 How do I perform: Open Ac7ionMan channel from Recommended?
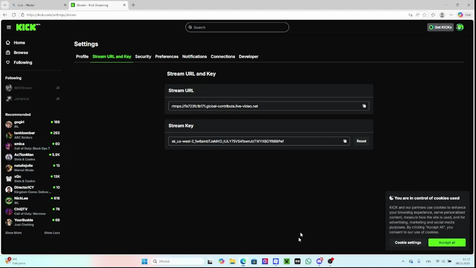[33, 157]
